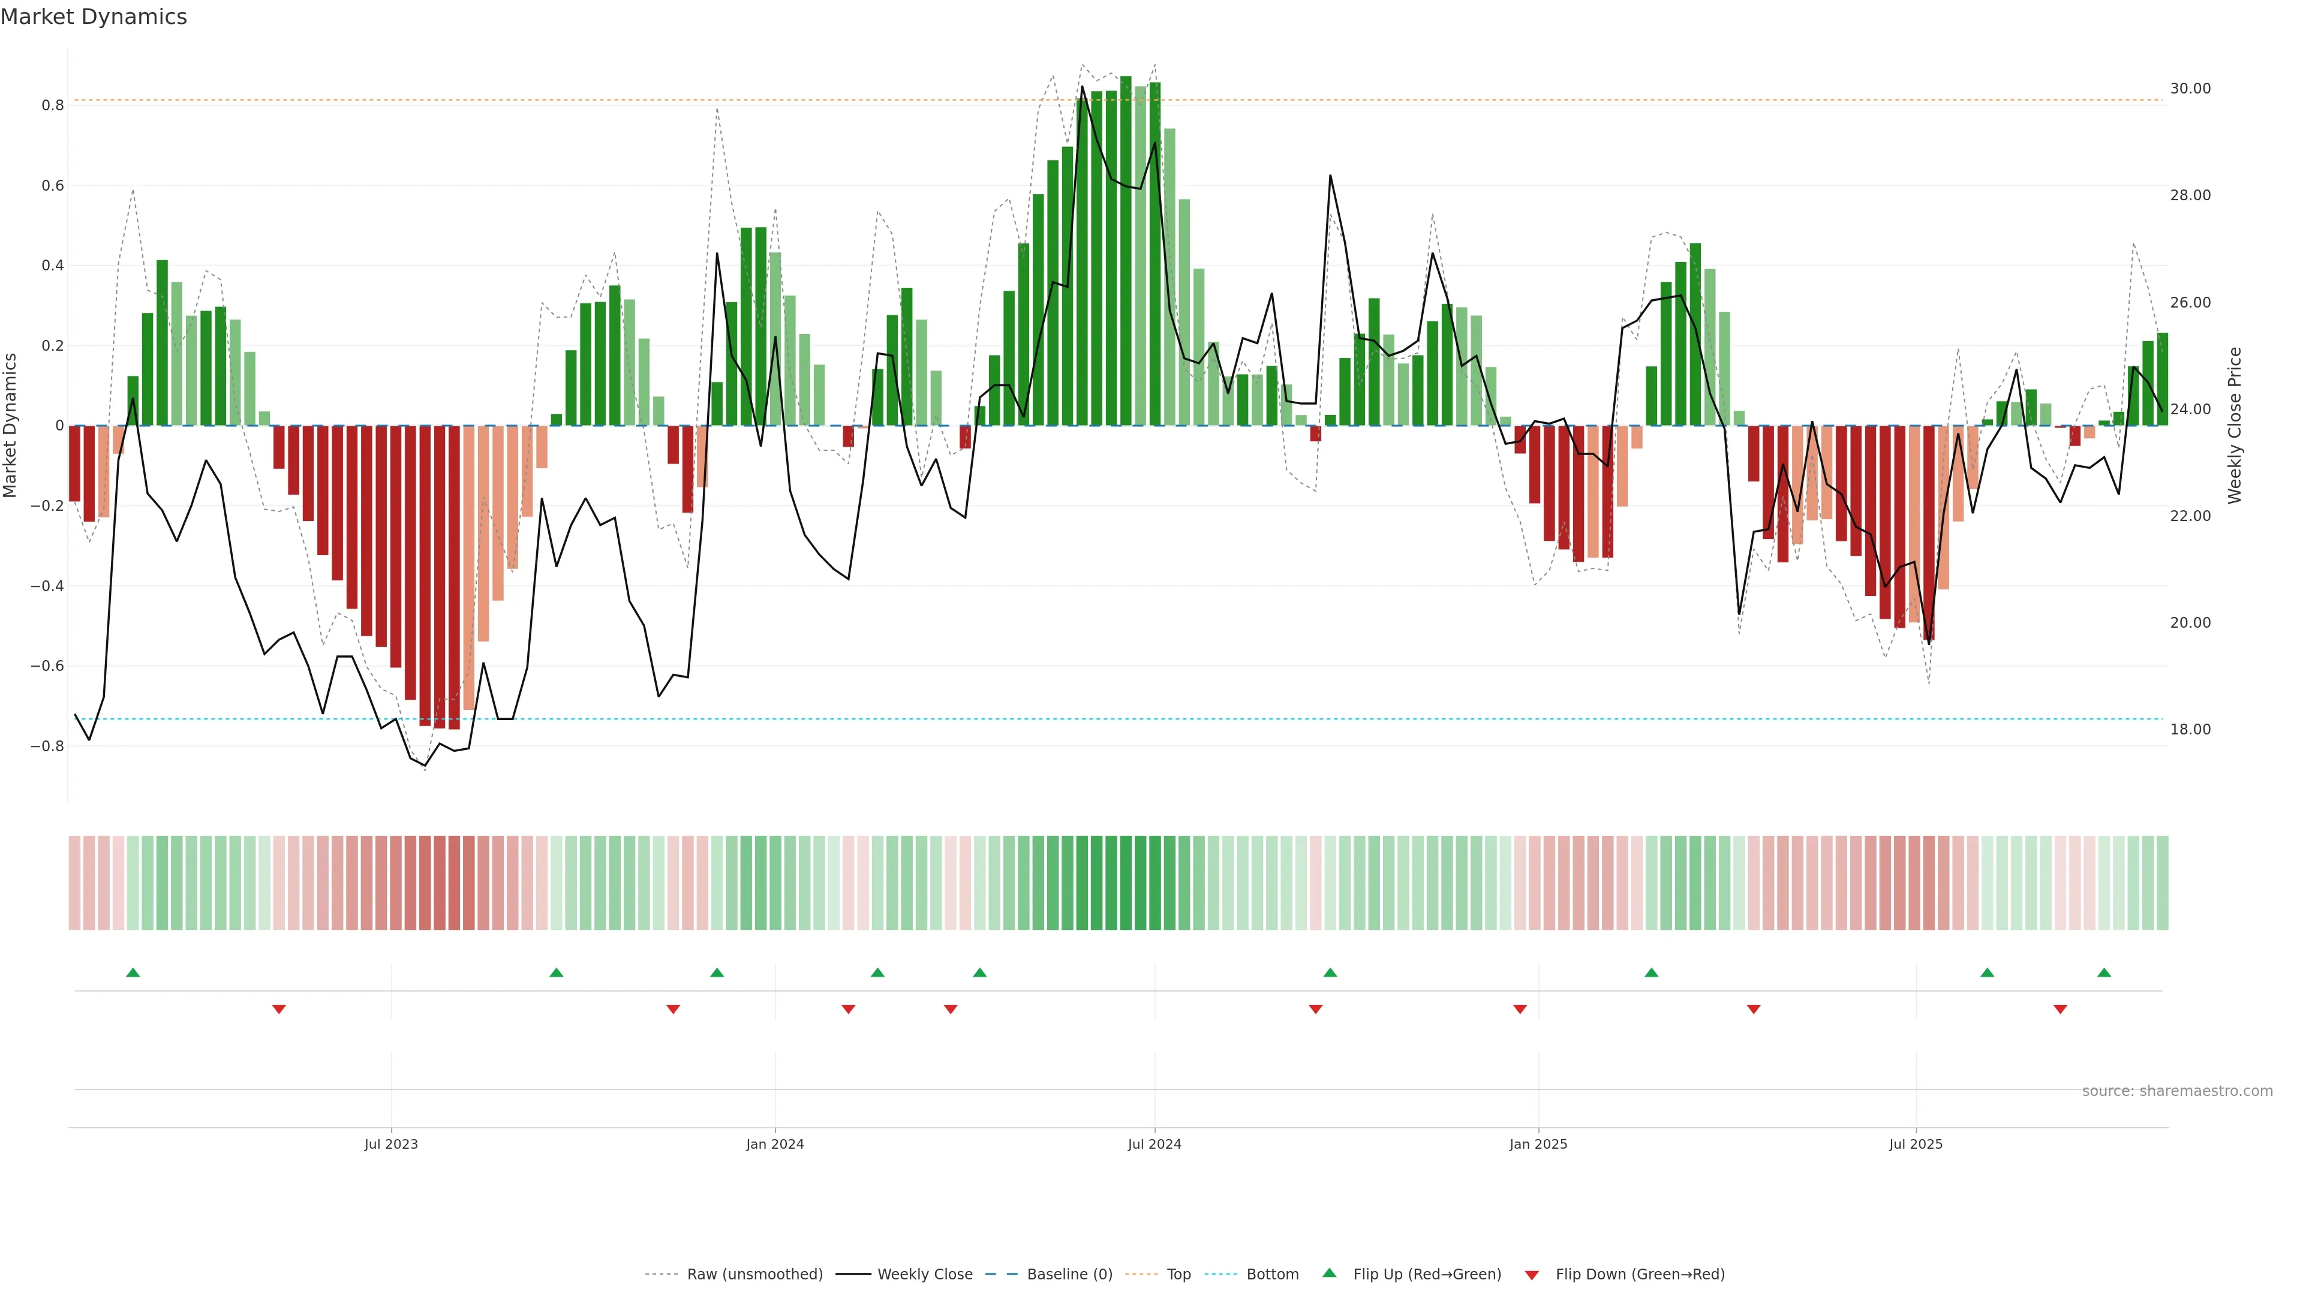Click the leftmost green flip-up triangle marker

coord(133,972)
